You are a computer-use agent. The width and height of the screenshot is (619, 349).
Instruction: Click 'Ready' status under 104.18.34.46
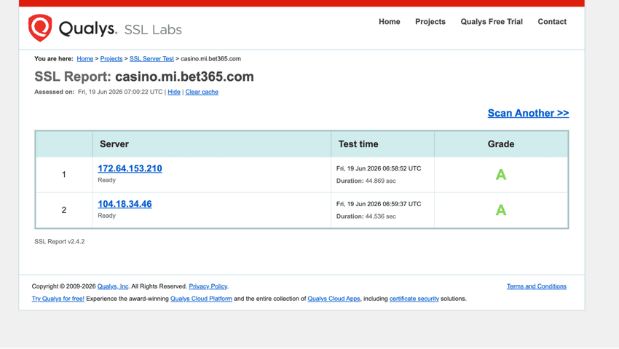106,216
